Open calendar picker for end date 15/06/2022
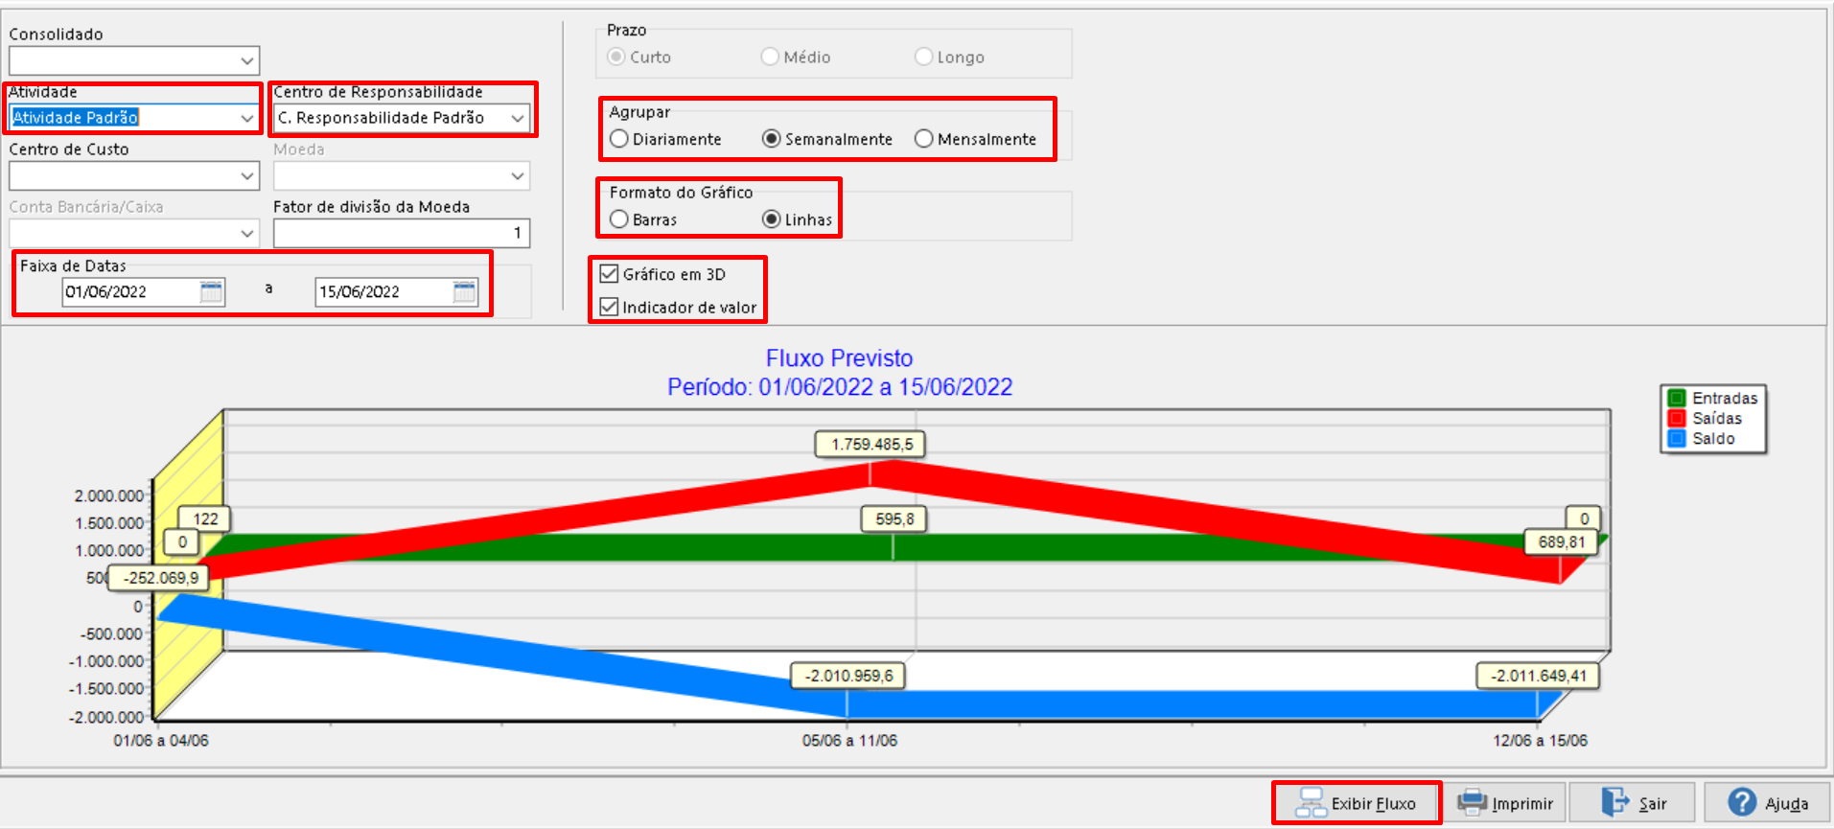The image size is (1834, 829). point(464,291)
